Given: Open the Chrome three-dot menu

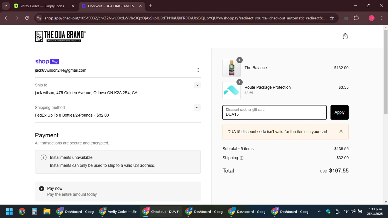Looking at the screenshot, I should tap(382, 18).
